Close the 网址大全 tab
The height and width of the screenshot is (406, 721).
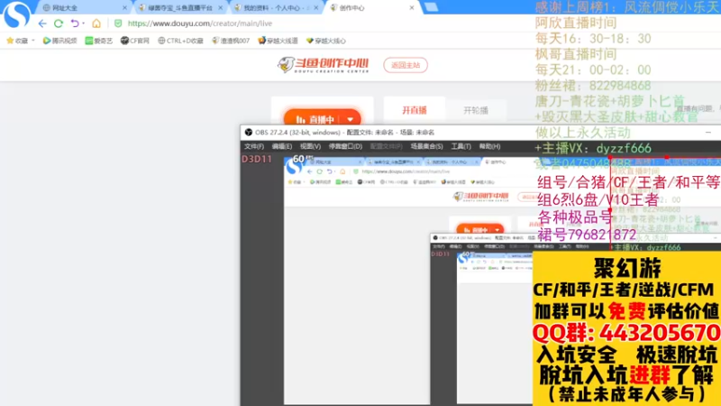point(124,8)
